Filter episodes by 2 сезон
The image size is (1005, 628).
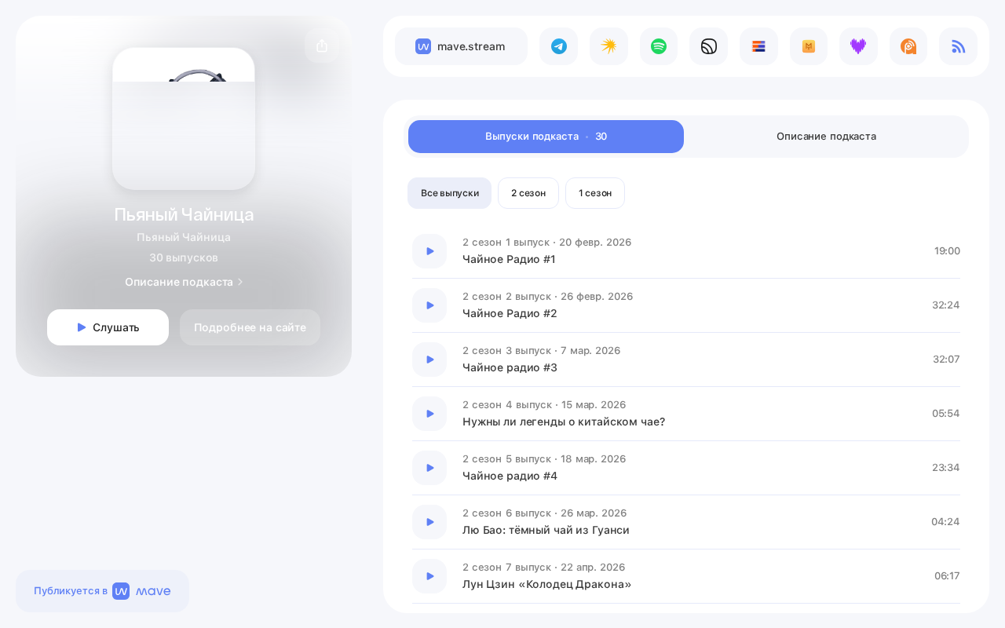click(528, 193)
